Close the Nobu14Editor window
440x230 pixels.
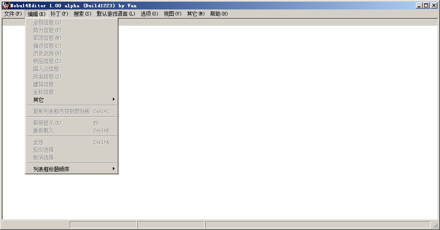coord(434,5)
